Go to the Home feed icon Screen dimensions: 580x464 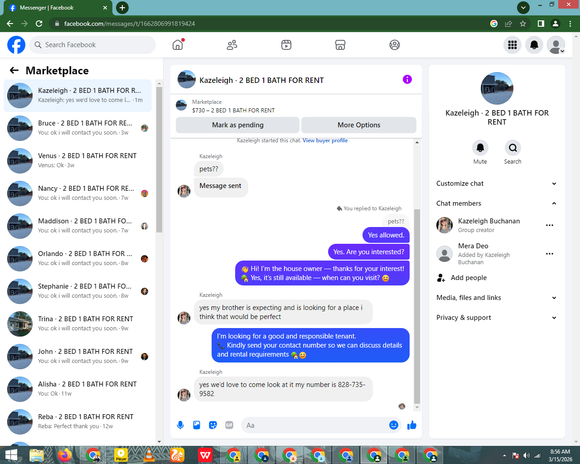[x=178, y=45]
